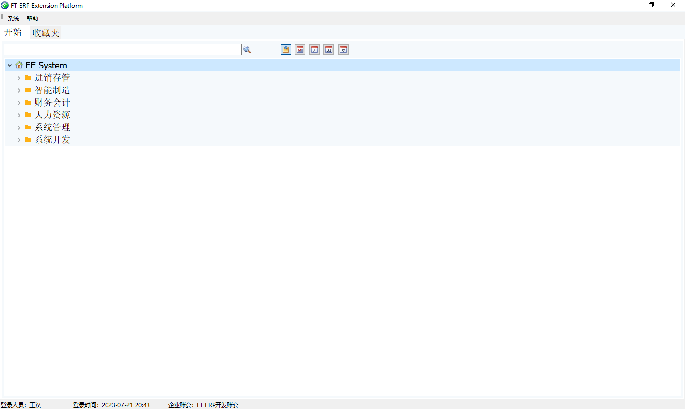Click the magnifier search icon
This screenshot has height=409, width=685.
click(247, 49)
